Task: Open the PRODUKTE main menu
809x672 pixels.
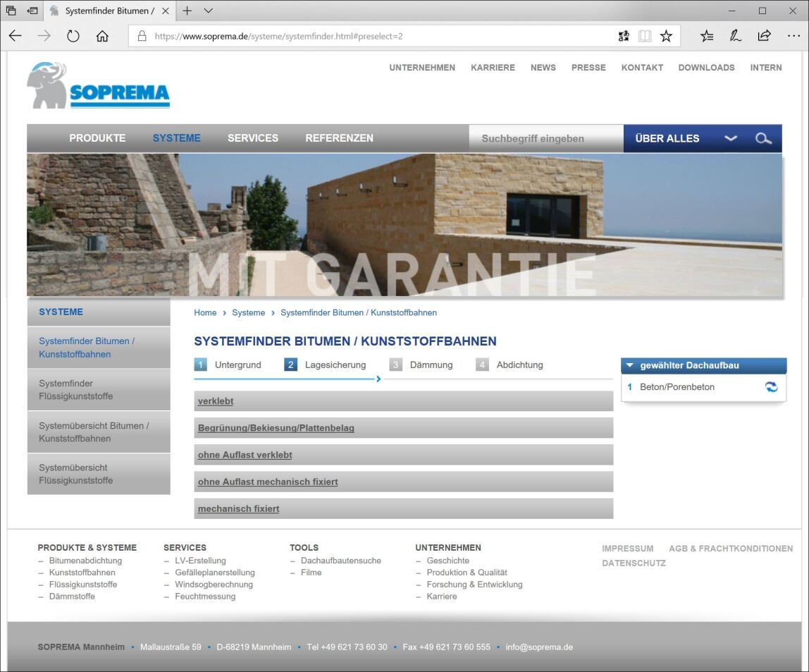Action: 97,138
